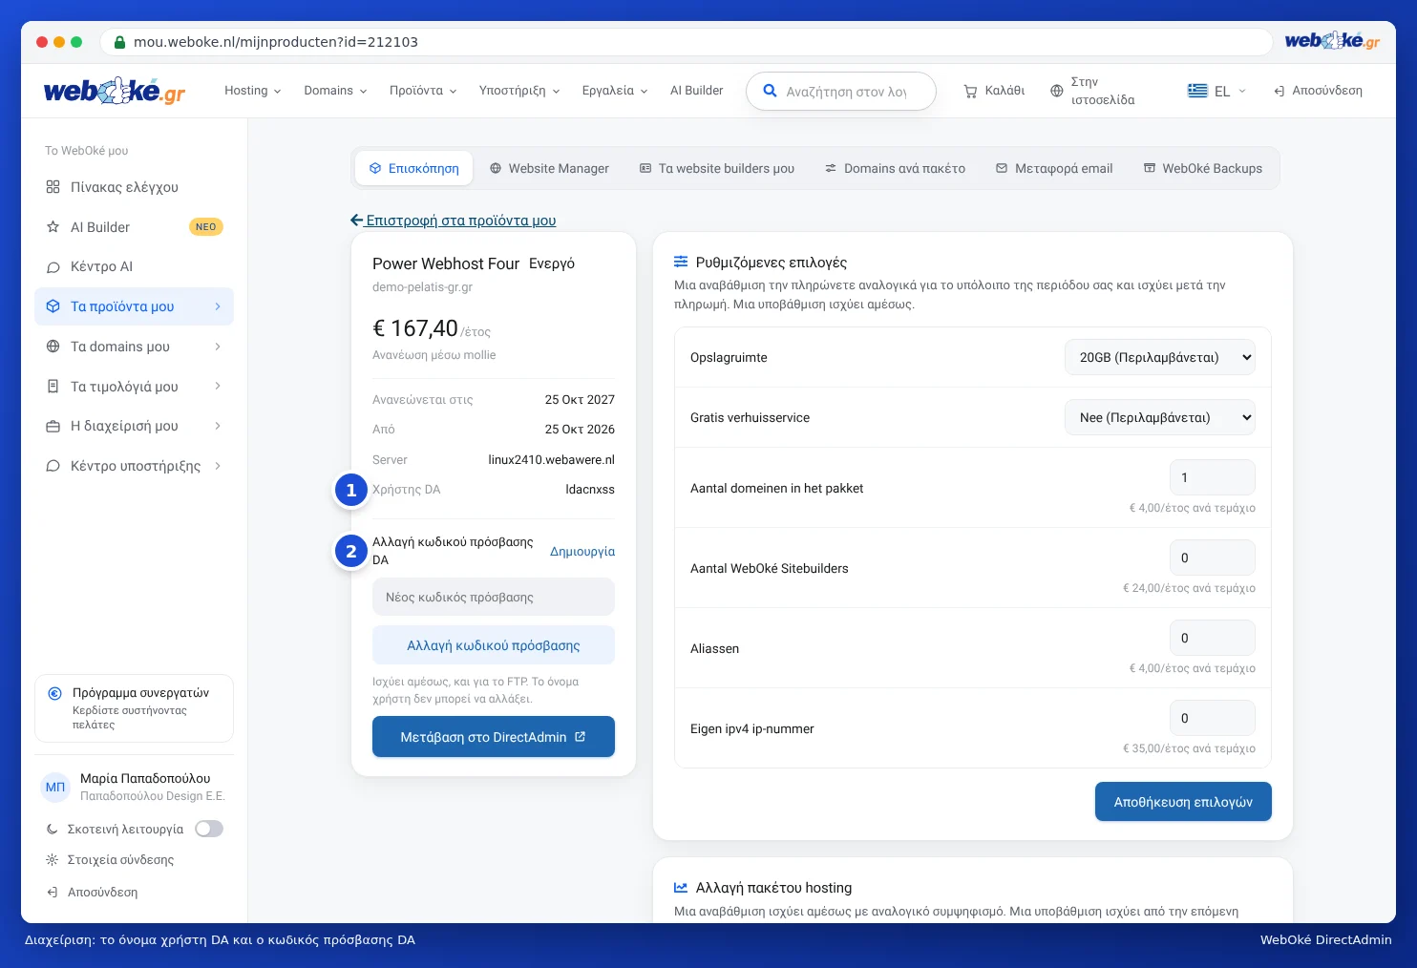Open the shopping cart icon

(970, 91)
